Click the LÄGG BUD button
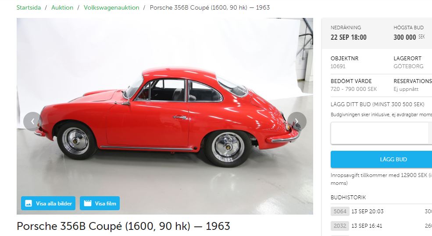The image size is (432, 236). [x=381, y=159]
